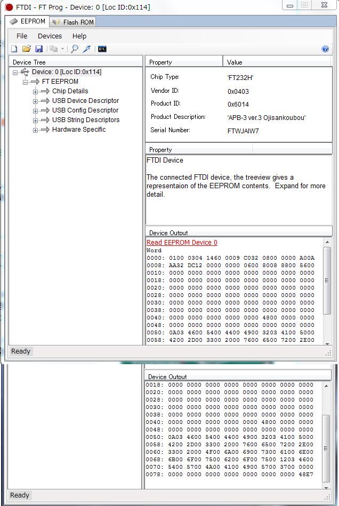Click the Value column header
This screenshot has width=339, height=506.
tap(277, 62)
